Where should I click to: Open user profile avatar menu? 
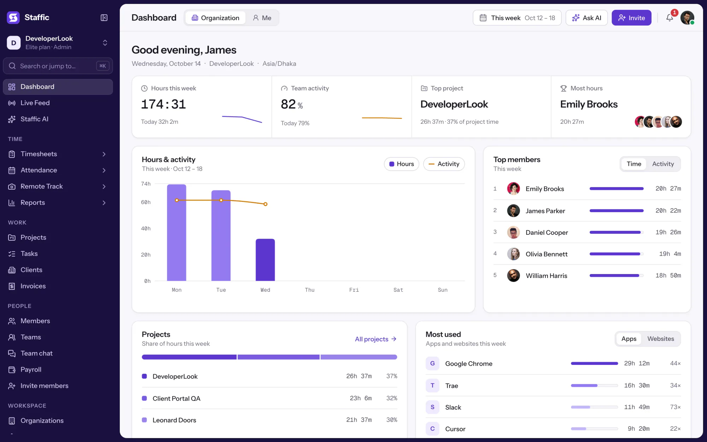coord(687,18)
